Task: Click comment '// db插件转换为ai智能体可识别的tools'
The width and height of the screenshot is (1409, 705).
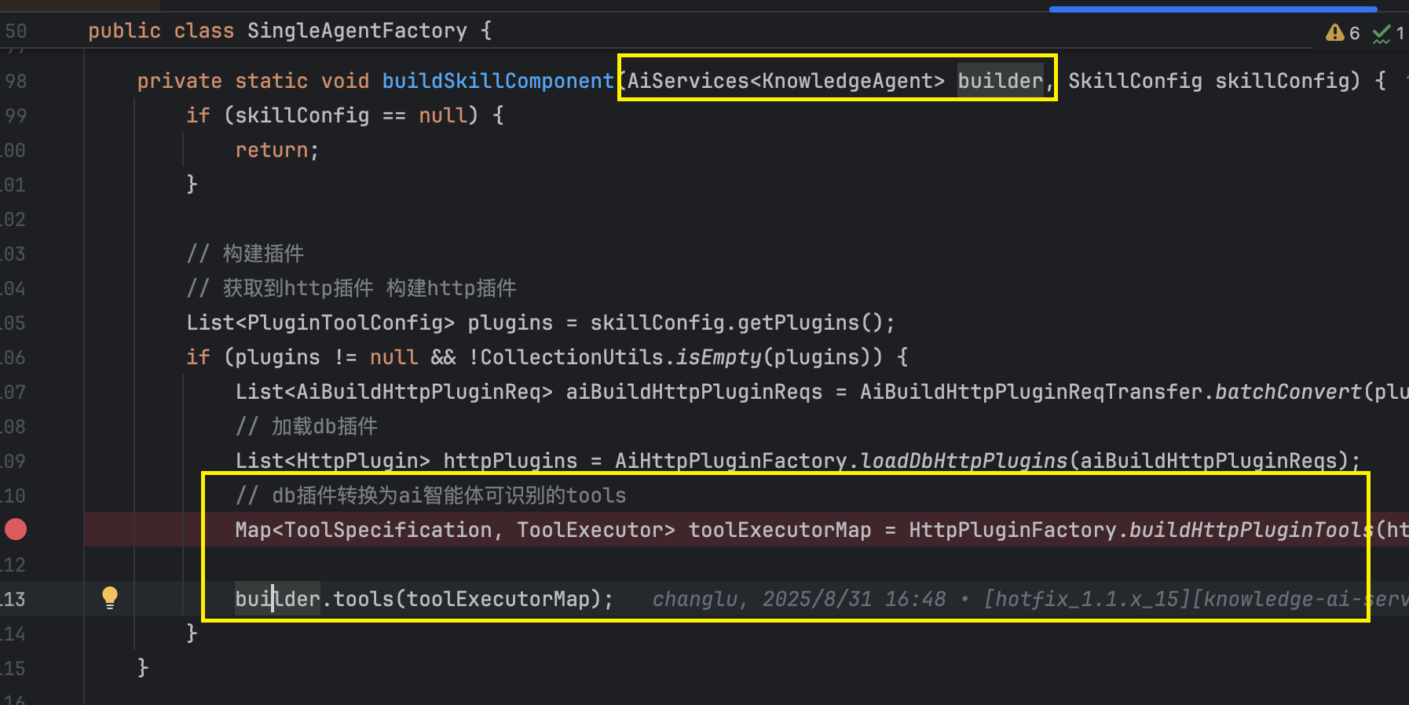Action: pos(431,495)
